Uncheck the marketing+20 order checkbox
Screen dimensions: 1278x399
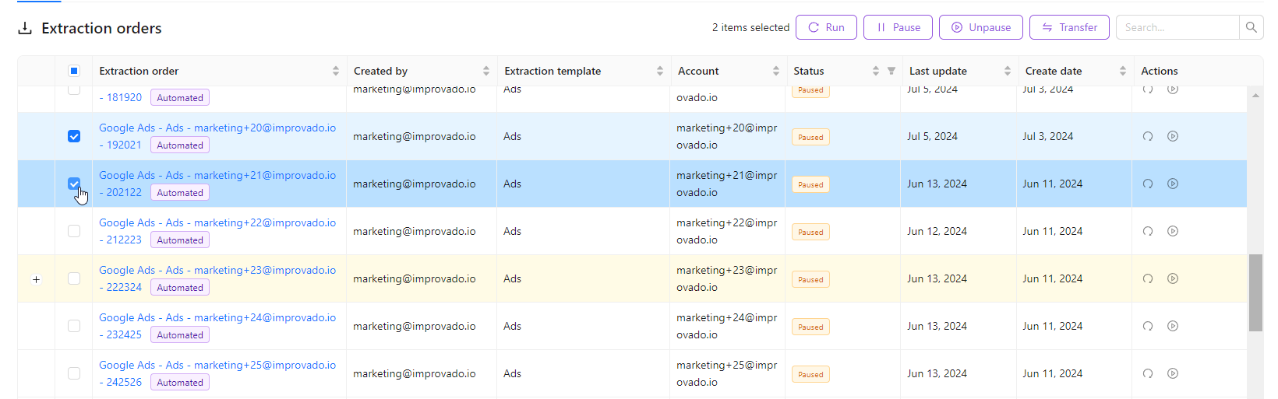coord(74,137)
